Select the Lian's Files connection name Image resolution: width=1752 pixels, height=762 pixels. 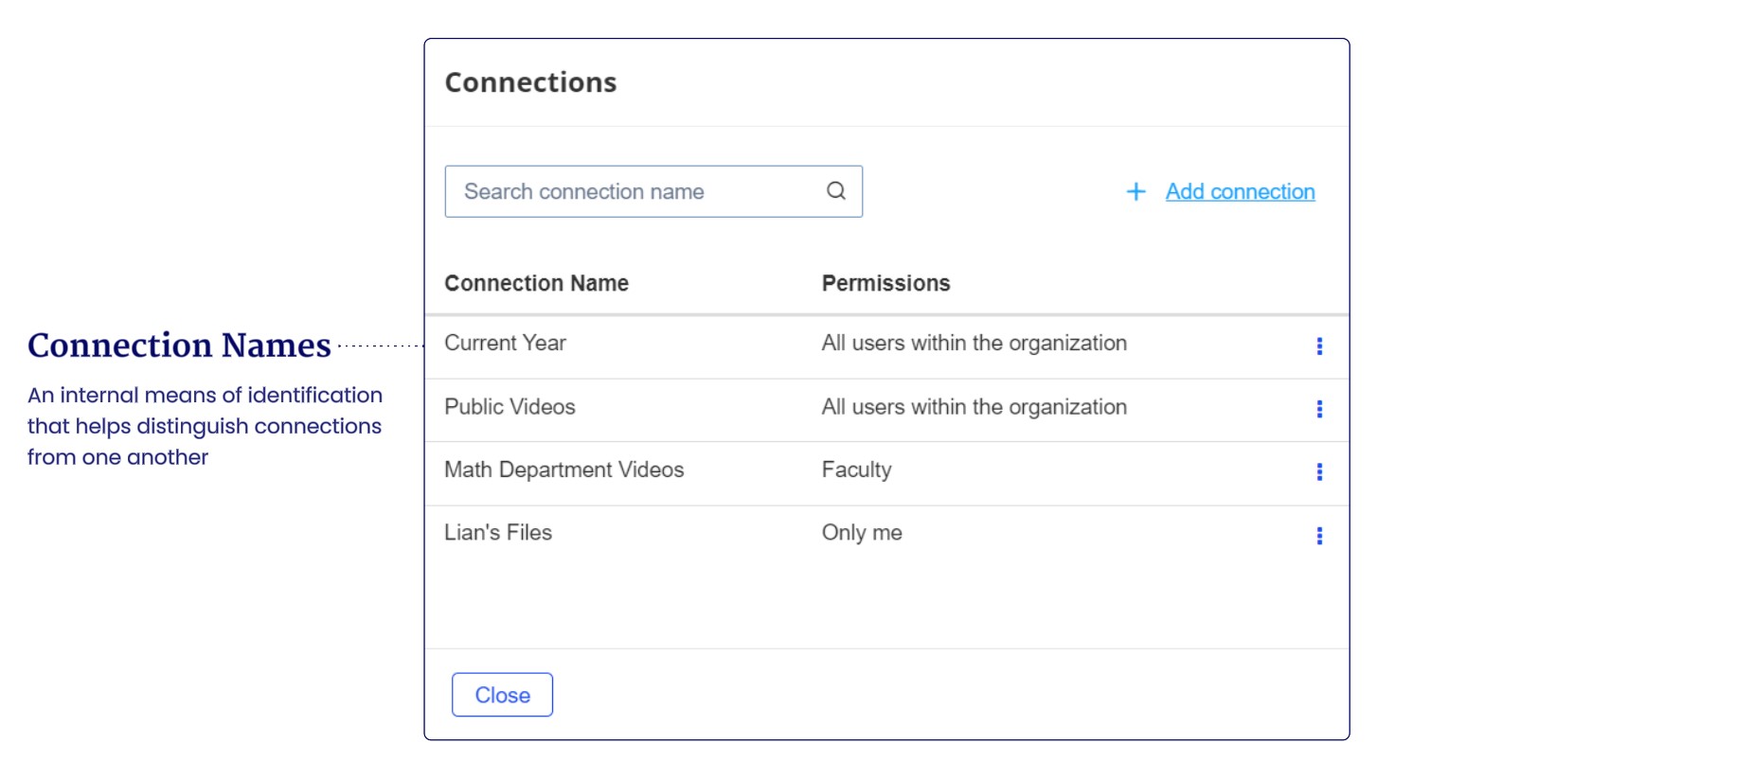tap(498, 533)
